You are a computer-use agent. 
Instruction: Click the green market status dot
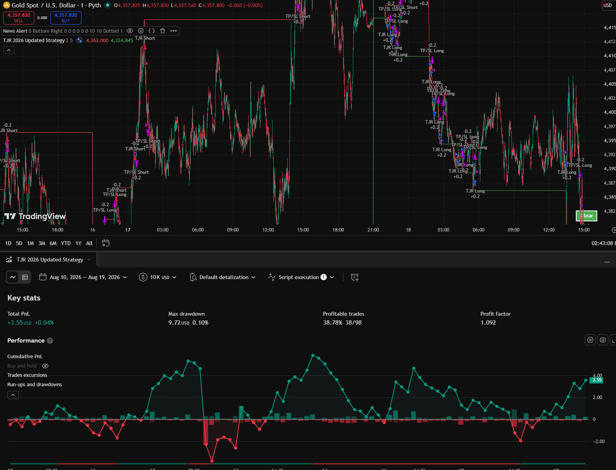coord(108,5)
